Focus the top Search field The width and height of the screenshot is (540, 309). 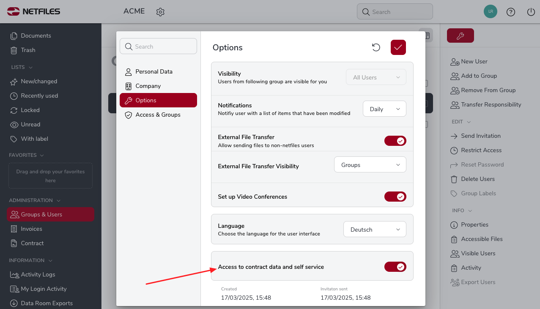[x=395, y=12]
